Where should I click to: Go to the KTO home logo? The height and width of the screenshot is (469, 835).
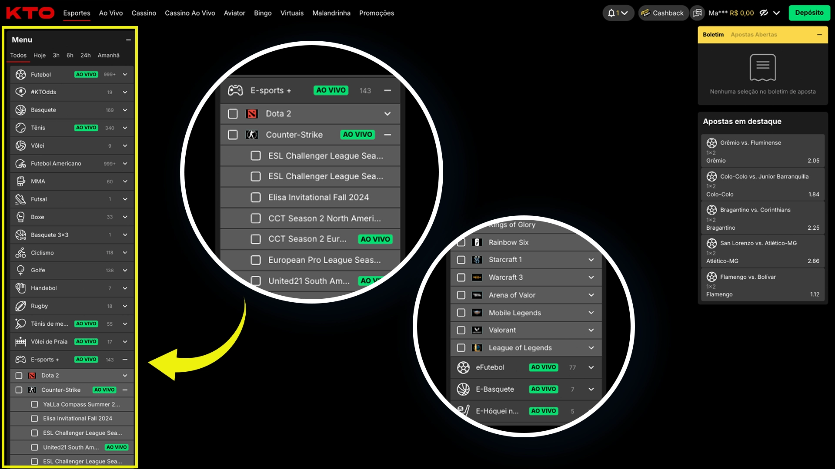30,13
